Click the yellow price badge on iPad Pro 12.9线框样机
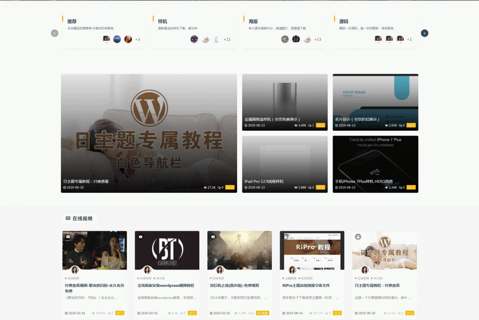The image size is (479, 320). (x=320, y=187)
